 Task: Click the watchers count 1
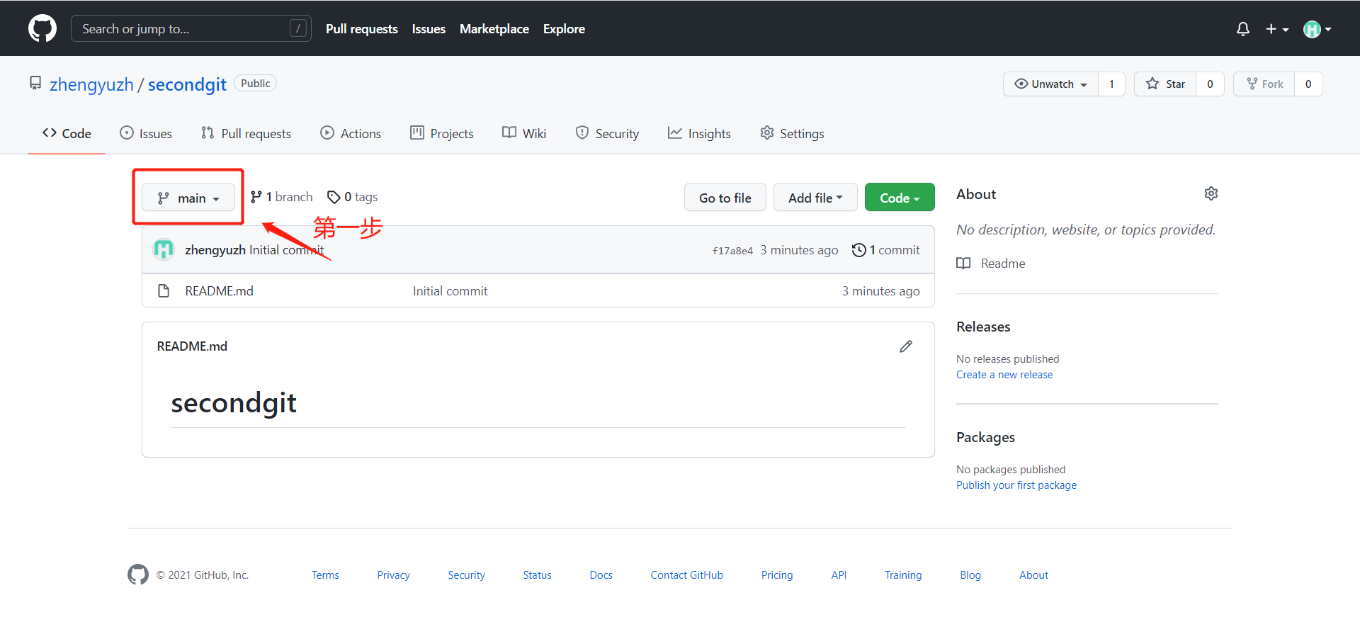pos(1111,84)
